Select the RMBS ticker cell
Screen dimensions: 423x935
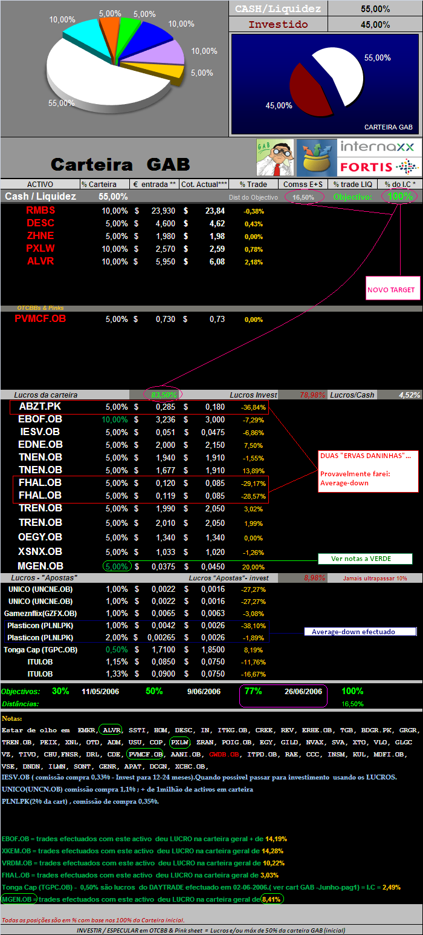pos(40,211)
